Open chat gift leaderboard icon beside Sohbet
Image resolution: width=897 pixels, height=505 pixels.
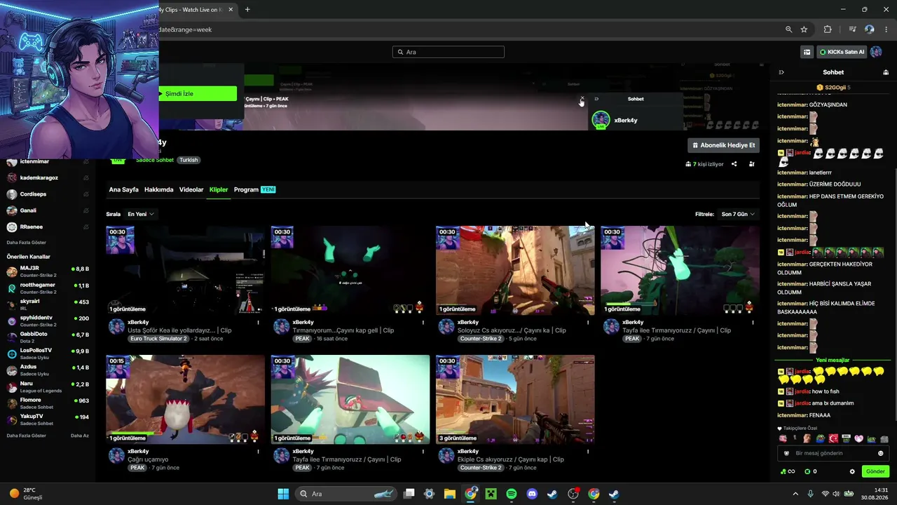click(886, 72)
